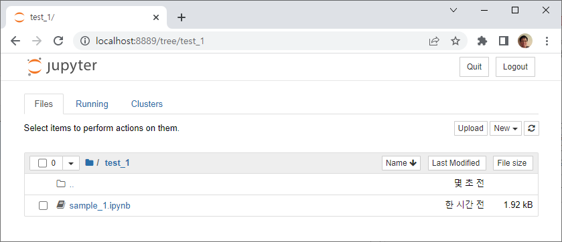562x242 pixels.
Task: Open the browser extensions puzzle icon
Action: [482, 41]
